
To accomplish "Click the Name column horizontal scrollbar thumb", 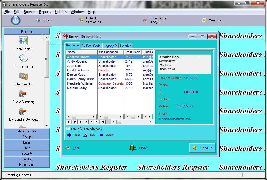I will pos(74,117).
